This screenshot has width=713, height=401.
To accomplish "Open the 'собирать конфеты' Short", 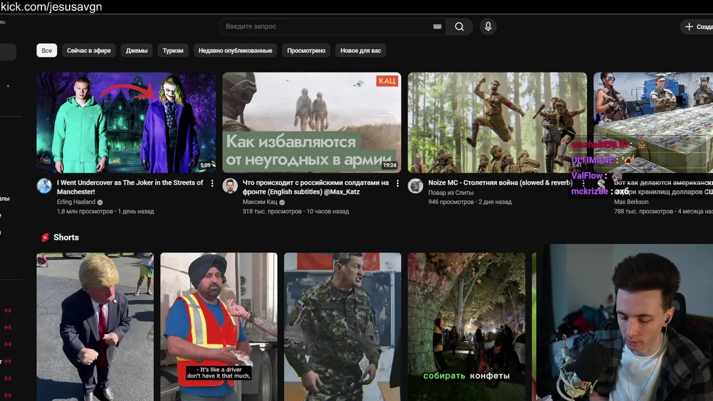I will point(466,327).
